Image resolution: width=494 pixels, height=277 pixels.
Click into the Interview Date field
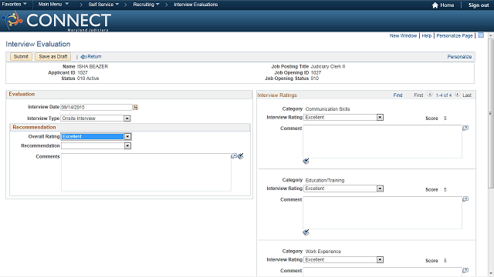pyautogui.click(x=96, y=108)
